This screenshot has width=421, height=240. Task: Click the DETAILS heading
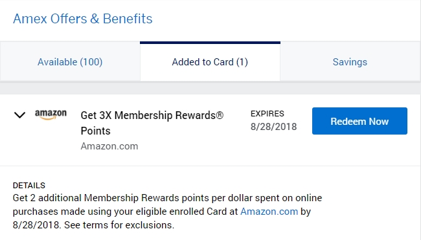tap(29, 186)
